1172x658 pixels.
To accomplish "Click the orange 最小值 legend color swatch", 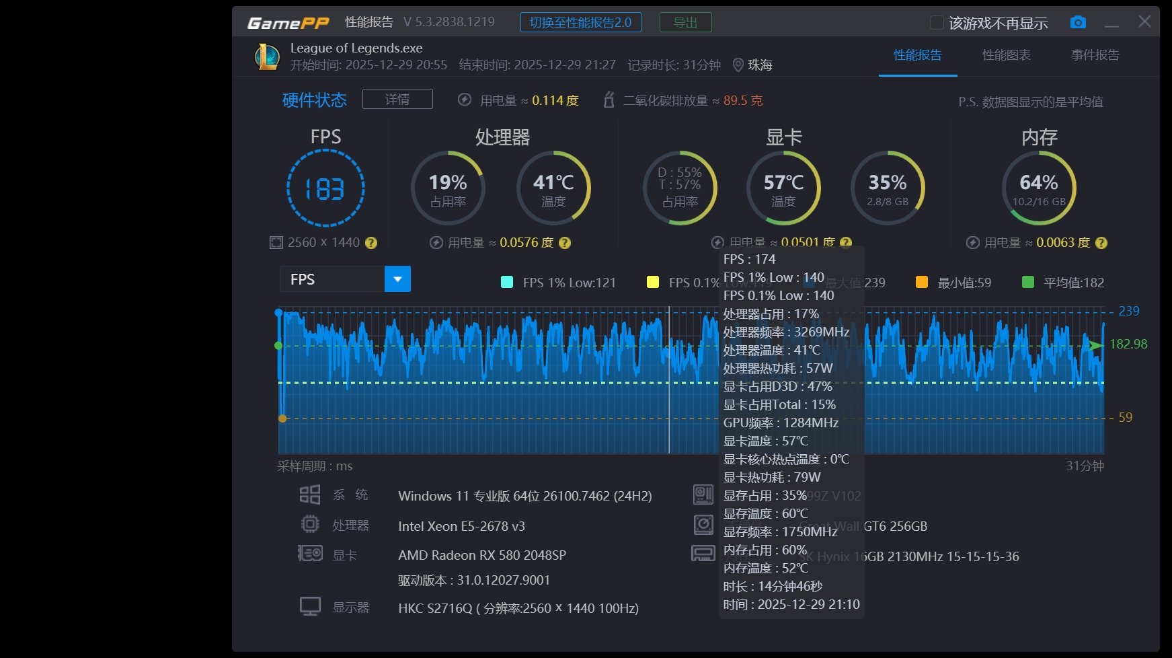I will pyautogui.click(x=922, y=283).
